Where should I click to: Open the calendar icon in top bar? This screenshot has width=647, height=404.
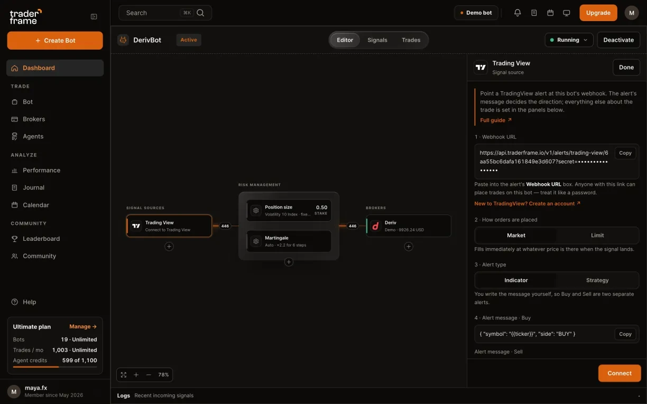pos(550,13)
